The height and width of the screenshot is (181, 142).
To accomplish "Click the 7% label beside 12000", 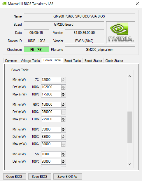I will [x=37, y=80].
